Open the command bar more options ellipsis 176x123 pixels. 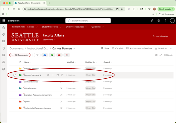tap(171, 48)
